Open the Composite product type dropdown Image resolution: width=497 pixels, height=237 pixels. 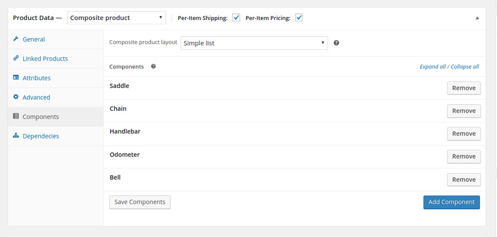[117, 18]
